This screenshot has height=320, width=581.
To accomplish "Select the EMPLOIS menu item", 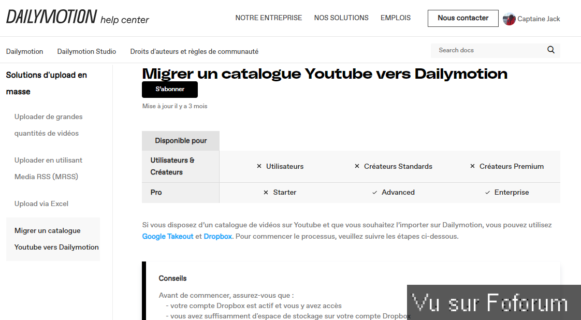I will (x=395, y=18).
